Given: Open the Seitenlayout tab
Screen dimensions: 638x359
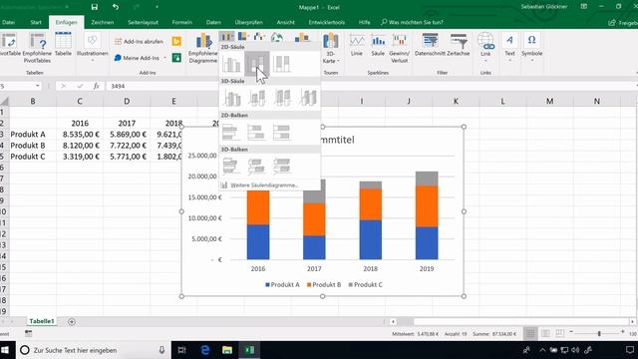Looking at the screenshot, I should 143,22.
